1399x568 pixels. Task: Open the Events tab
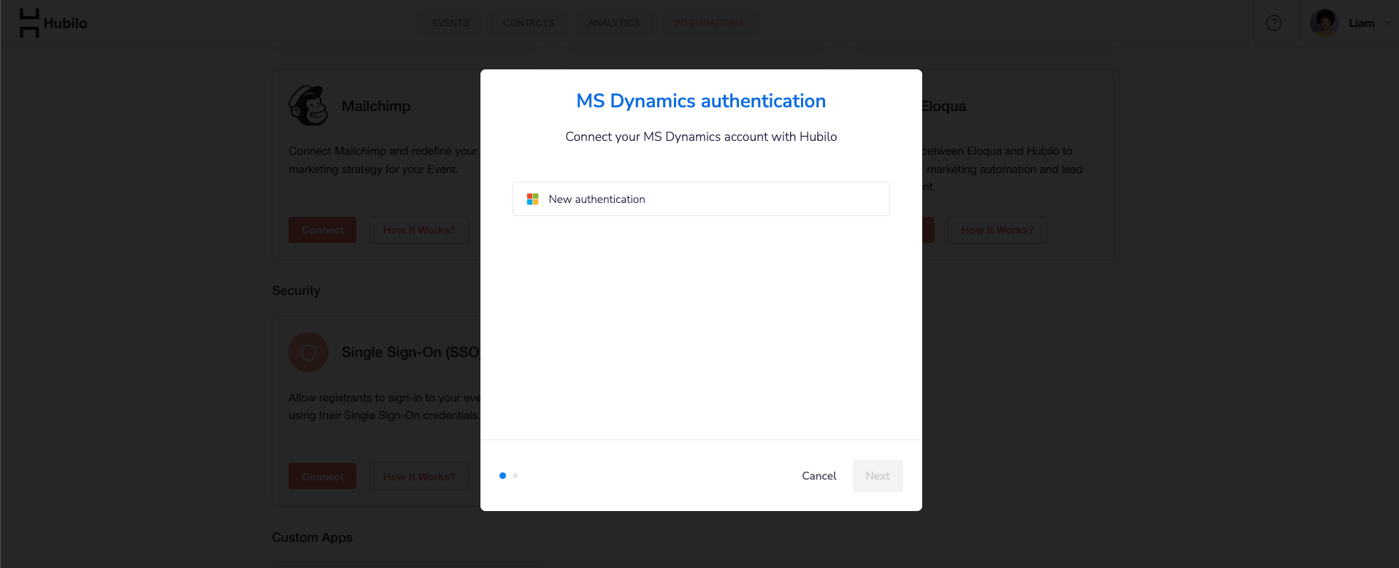(x=451, y=23)
